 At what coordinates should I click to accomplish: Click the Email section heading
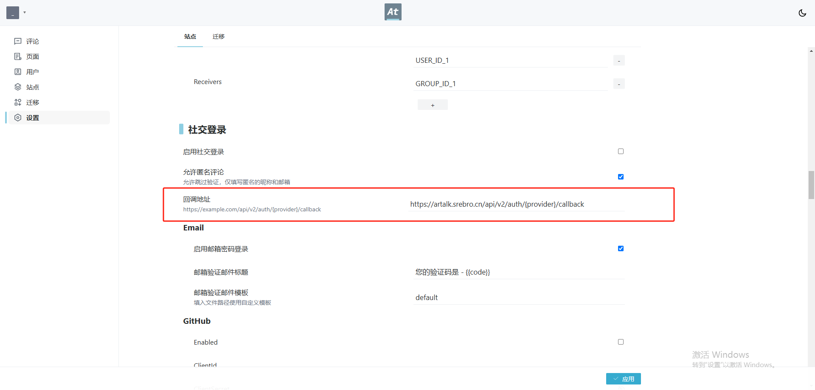(x=194, y=228)
